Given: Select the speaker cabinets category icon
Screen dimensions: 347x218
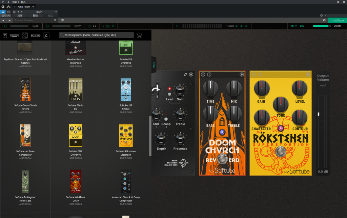Looking at the screenshot, I should click(x=25, y=35).
